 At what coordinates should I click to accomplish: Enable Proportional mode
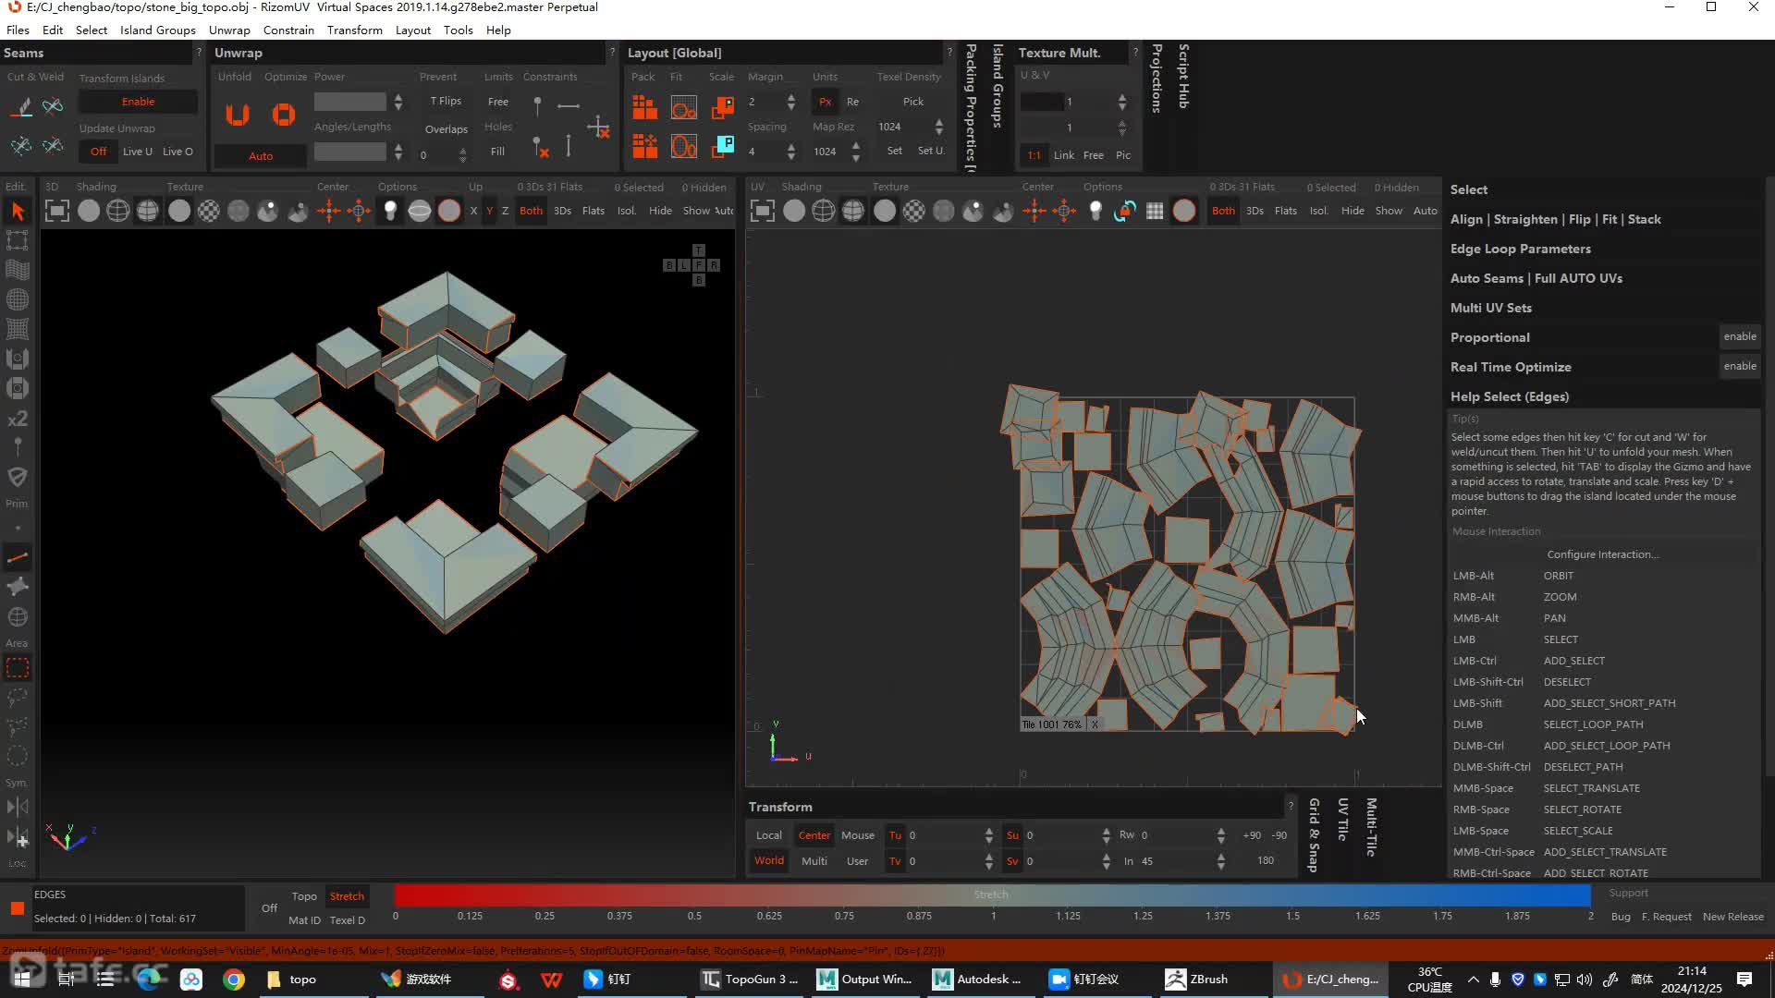pos(1740,336)
